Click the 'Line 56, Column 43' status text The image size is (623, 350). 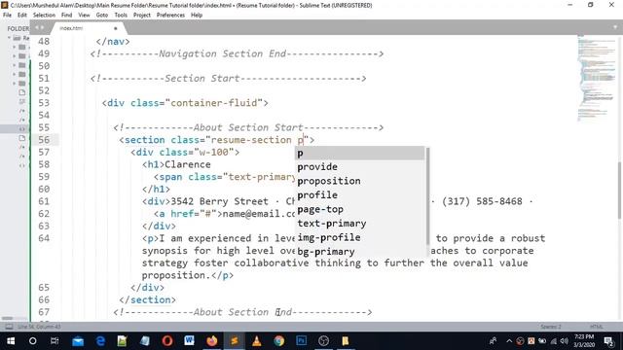pyautogui.click(x=39, y=327)
